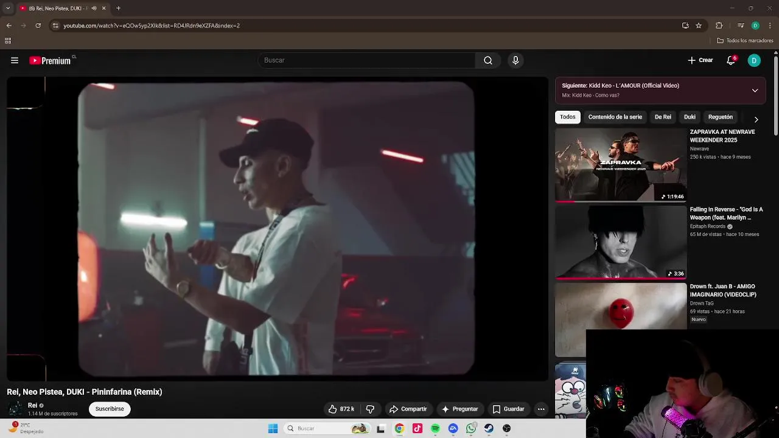The image size is (779, 438).
Task: Open ZAPRAVKA AT NEWRAVE thumbnail
Action: click(x=621, y=164)
